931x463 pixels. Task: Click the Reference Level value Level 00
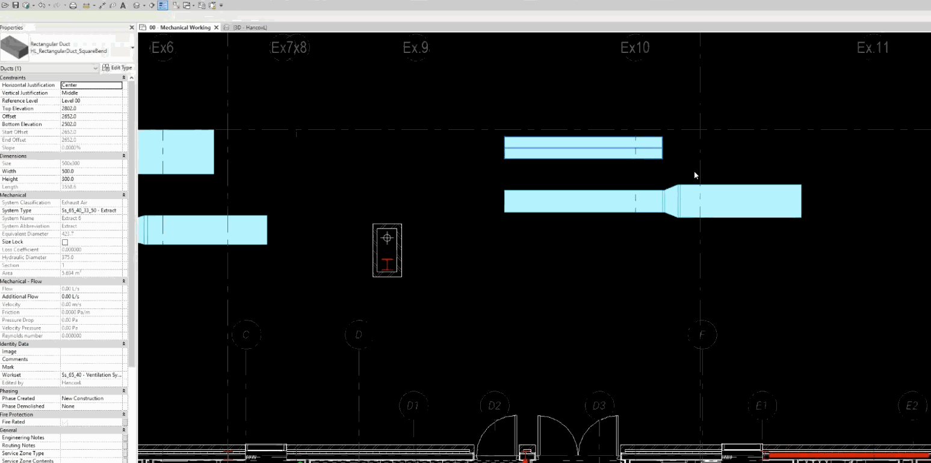[91, 101]
